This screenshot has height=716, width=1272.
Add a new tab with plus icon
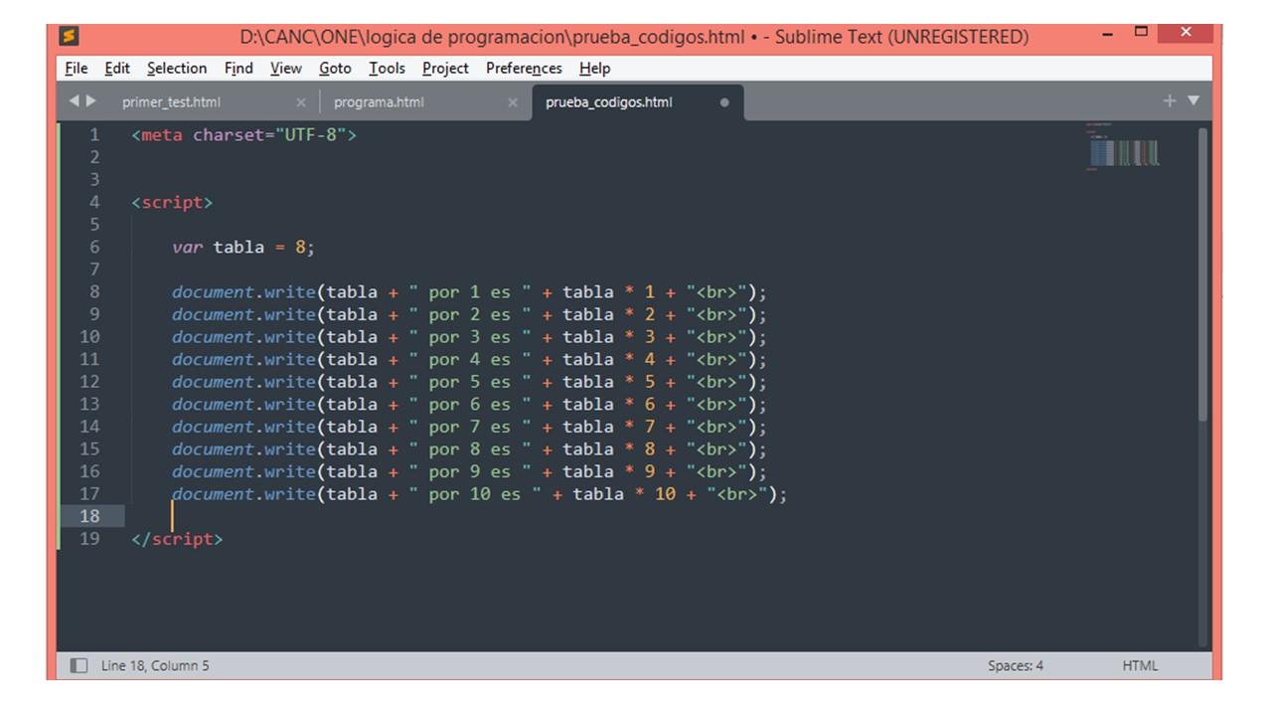(x=1170, y=100)
